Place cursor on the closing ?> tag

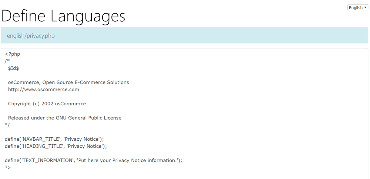(x=8, y=168)
